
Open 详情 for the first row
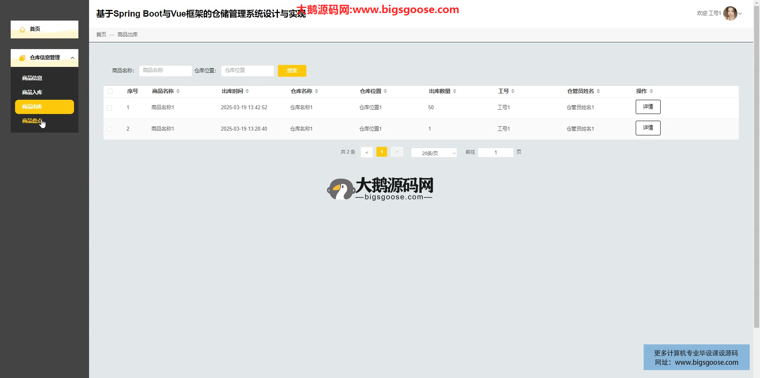[648, 107]
